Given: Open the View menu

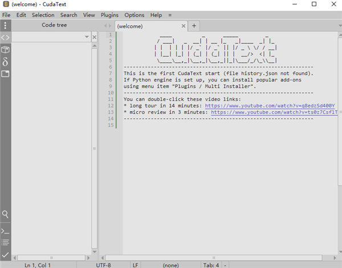Looking at the screenshot, I should (x=89, y=15).
